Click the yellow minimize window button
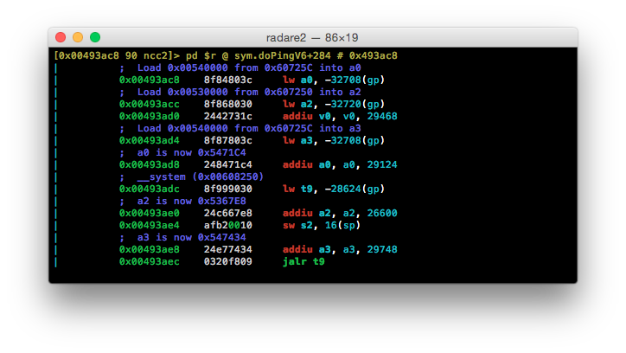626x353 pixels. point(78,37)
